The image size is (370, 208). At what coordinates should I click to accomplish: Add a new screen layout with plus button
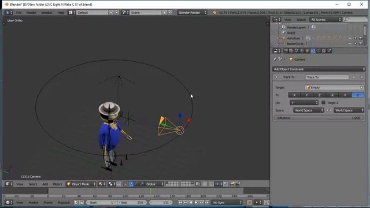[111, 13]
